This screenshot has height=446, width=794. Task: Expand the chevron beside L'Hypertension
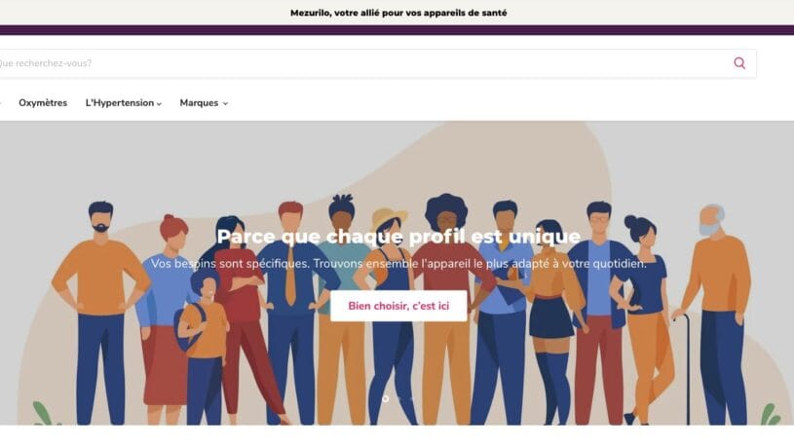coord(159,104)
